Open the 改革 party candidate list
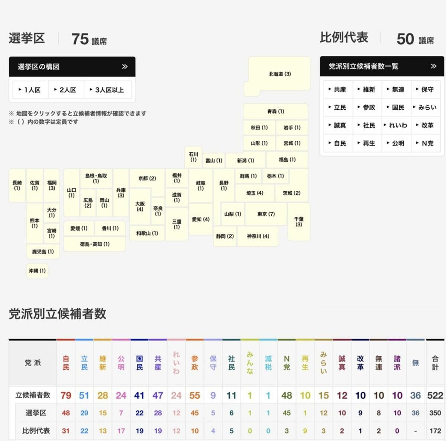 pos(426,125)
